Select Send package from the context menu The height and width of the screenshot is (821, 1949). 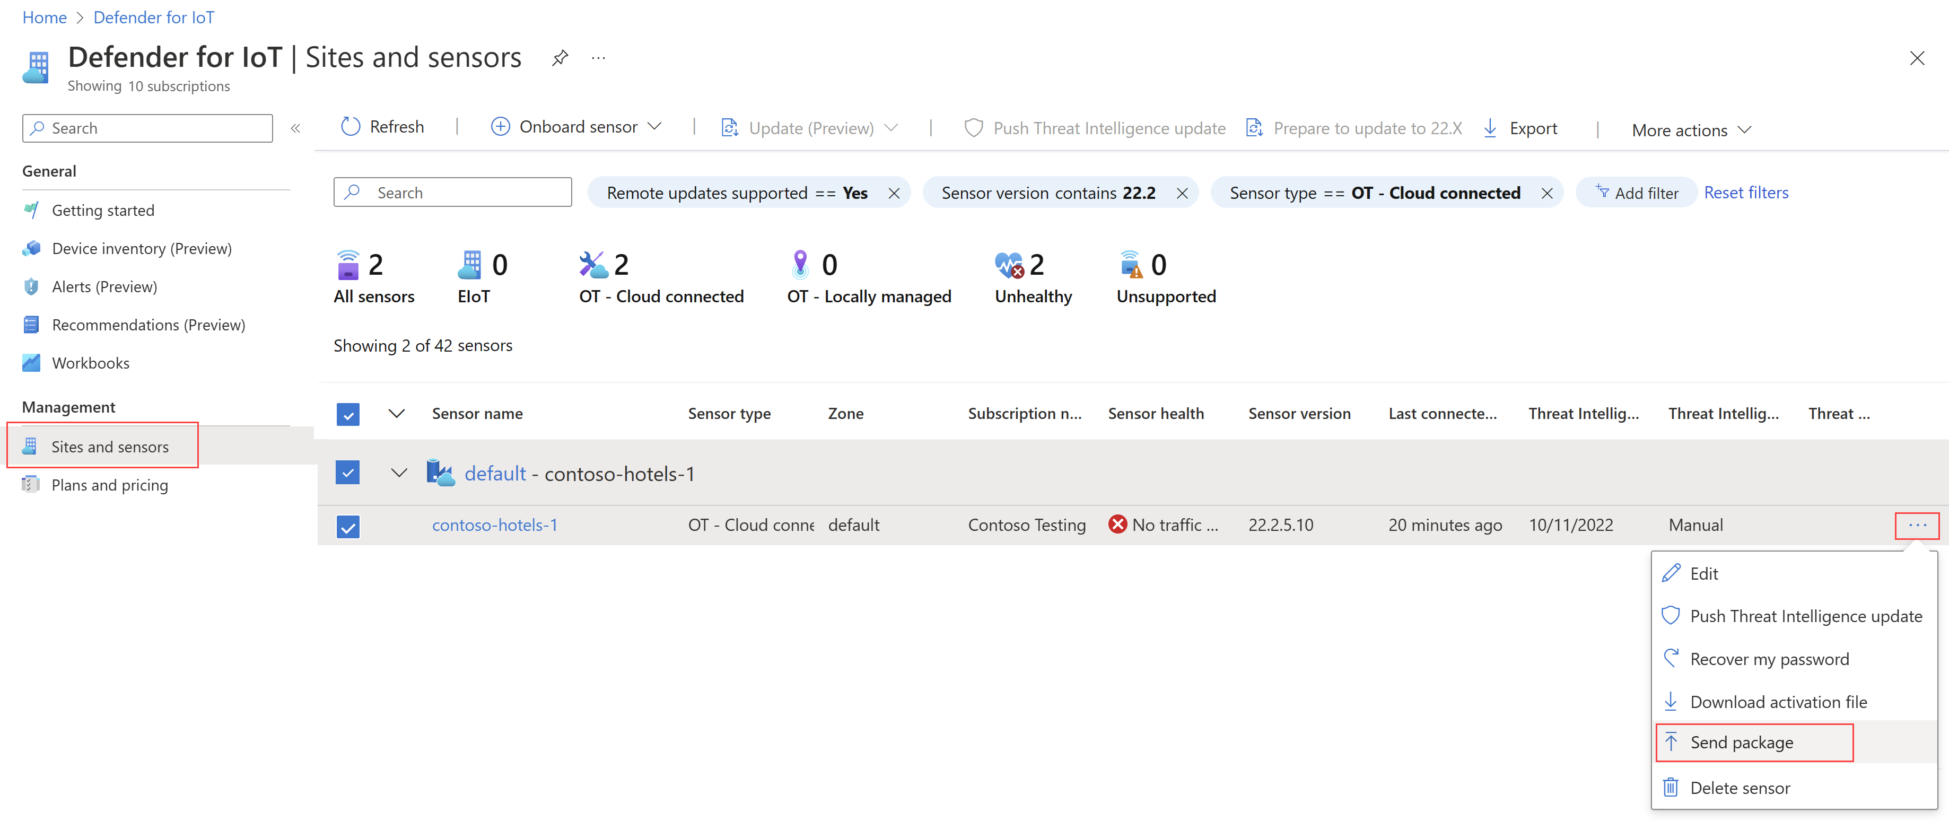[x=1794, y=743]
